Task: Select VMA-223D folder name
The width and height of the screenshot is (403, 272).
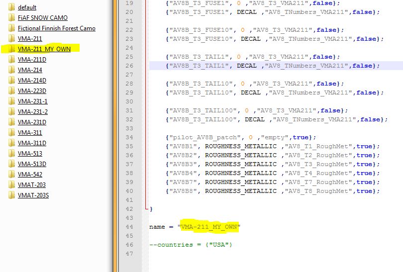Action: click(x=32, y=91)
